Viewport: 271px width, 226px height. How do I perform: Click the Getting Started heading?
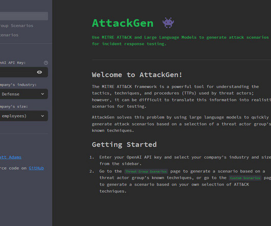(x=124, y=145)
